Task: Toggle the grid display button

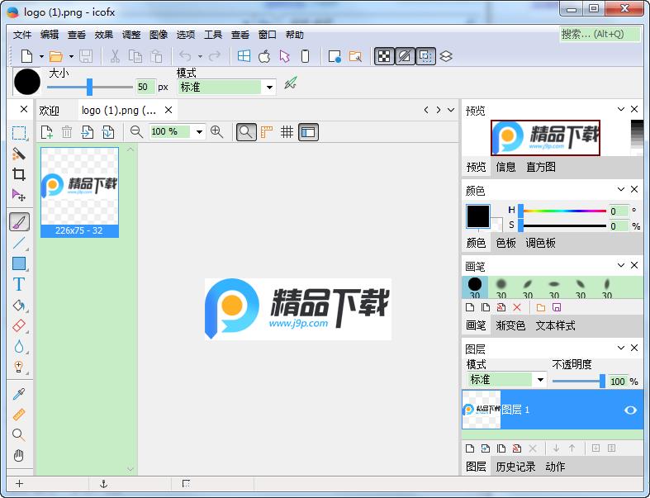Action: pyautogui.click(x=287, y=132)
